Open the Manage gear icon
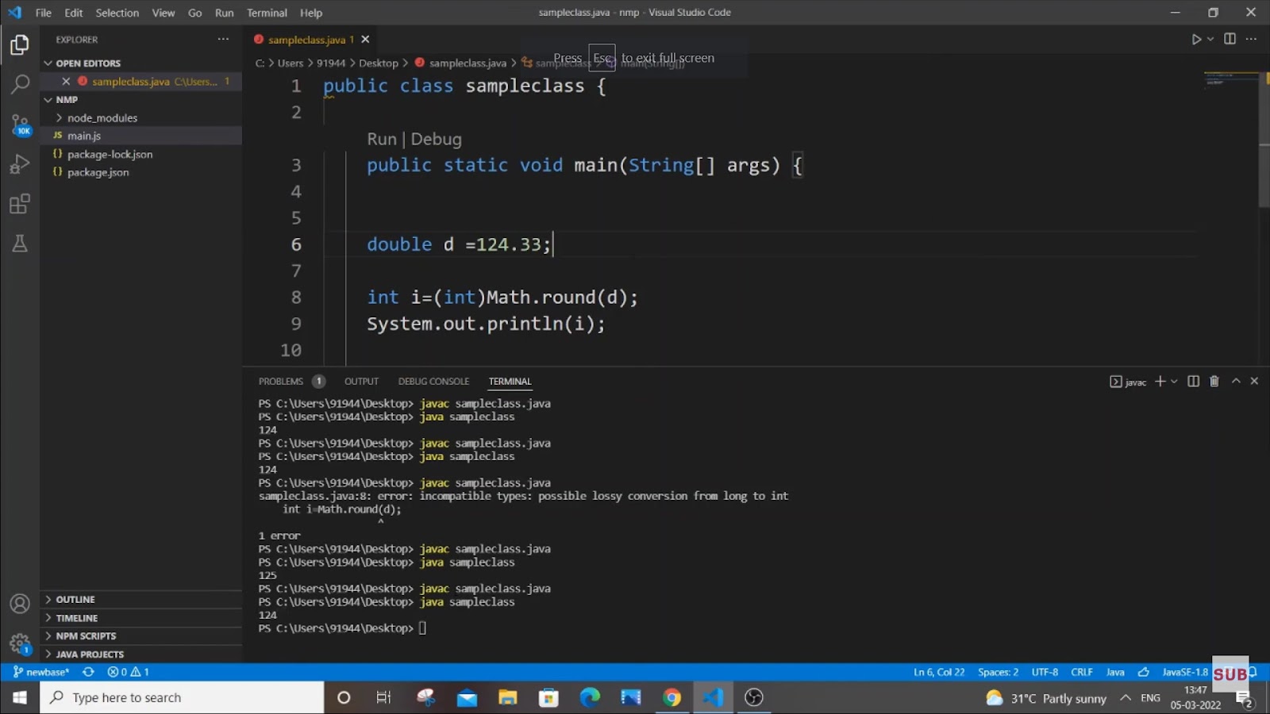This screenshot has height=714, width=1270. pyautogui.click(x=20, y=643)
